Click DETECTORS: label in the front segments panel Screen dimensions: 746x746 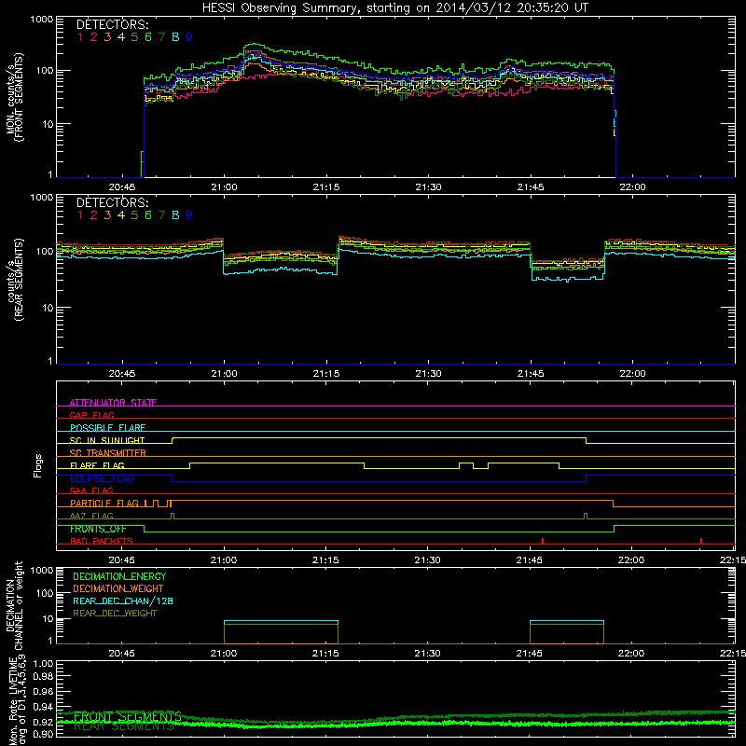(x=112, y=25)
